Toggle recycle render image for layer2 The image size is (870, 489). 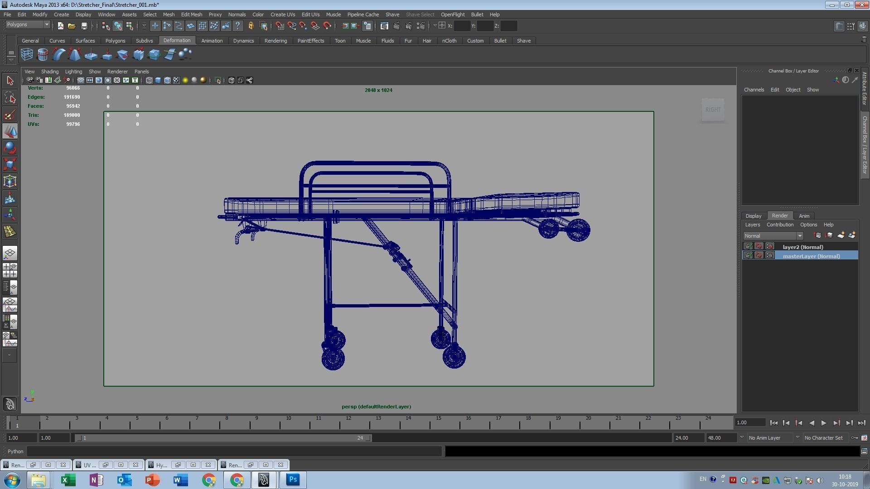[759, 246]
